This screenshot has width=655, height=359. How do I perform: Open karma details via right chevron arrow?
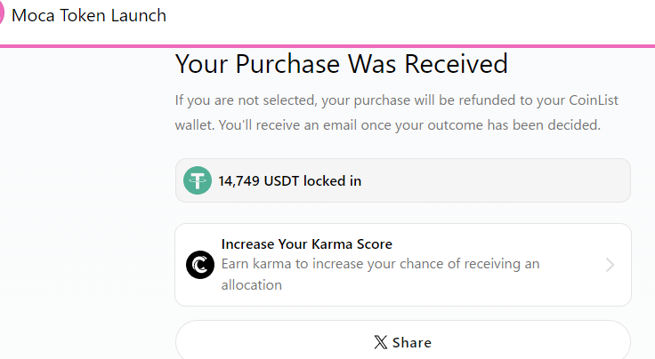[x=610, y=265]
